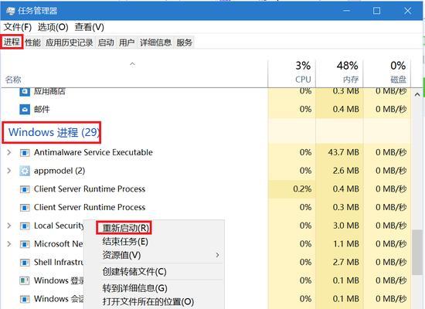Click the appmodel gear icon

click(x=25, y=171)
